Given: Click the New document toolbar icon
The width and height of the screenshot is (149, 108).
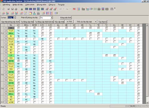Looking at the screenshot, I should [3, 9].
